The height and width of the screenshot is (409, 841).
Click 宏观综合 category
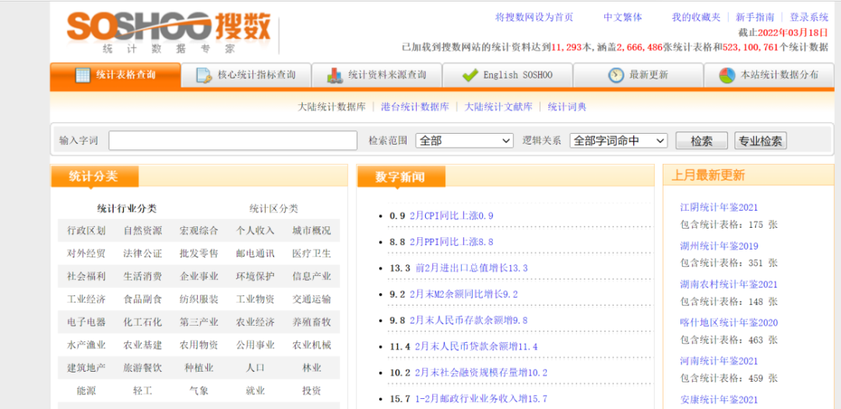point(199,231)
